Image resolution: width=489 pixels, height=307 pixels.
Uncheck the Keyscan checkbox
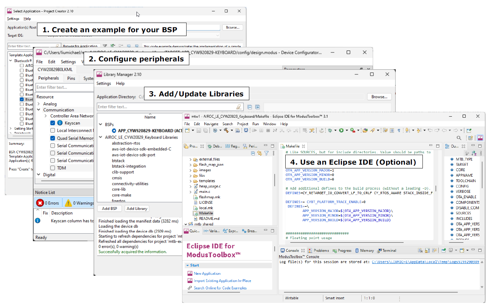[x=52, y=123]
